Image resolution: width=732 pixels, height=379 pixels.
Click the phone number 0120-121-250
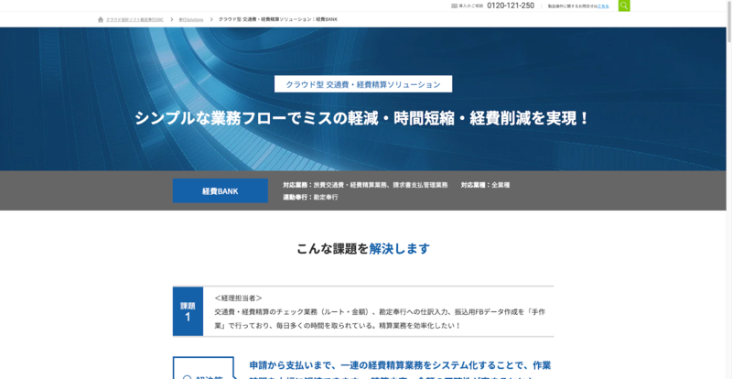coord(511,5)
